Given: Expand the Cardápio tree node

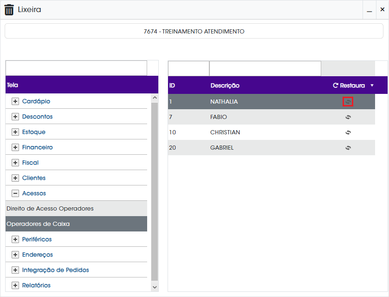Looking at the screenshot, I should pyautogui.click(x=15, y=101).
